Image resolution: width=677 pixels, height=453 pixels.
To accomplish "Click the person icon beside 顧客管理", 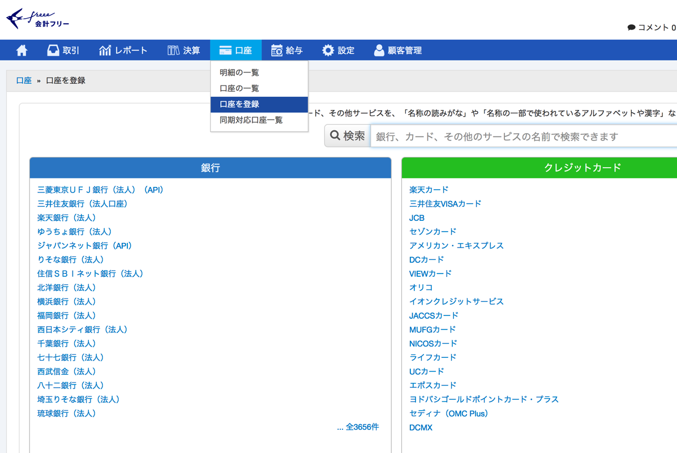I will point(379,50).
